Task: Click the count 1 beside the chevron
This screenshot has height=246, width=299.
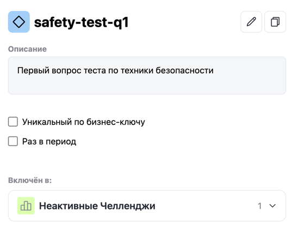Action: pos(259,206)
